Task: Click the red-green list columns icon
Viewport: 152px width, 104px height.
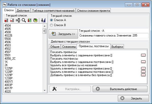Action: [x=30, y=20]
